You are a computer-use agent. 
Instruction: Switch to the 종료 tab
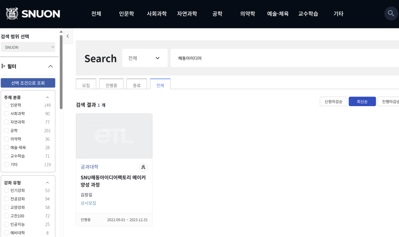[x=137, y=84]
